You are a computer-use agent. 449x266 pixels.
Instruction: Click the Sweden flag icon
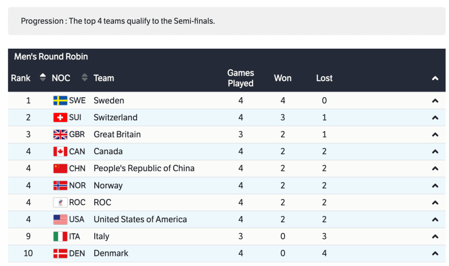(60, 101)
